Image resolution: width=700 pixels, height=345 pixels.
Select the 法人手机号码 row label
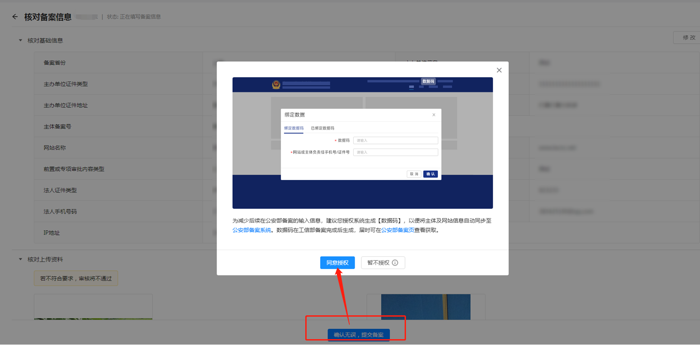pos(60,211)
